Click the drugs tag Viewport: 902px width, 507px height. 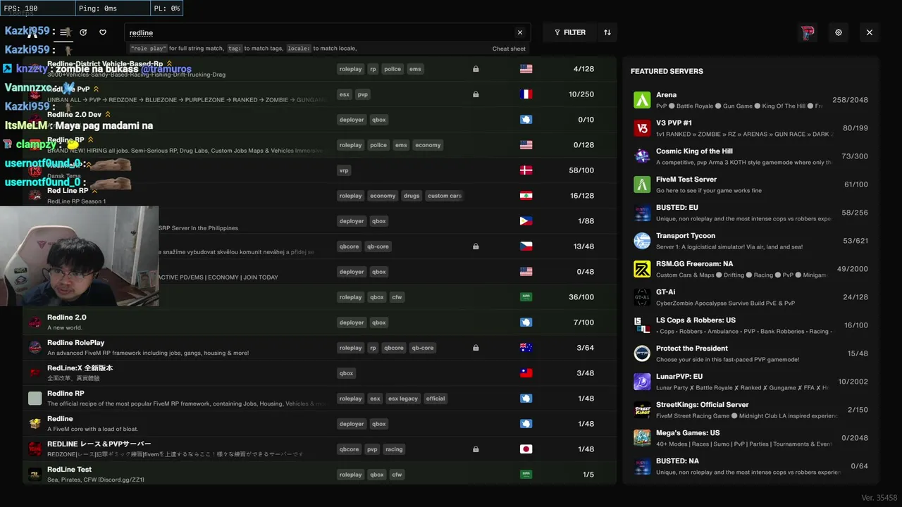pyautogui.click(x=412, y=196)
